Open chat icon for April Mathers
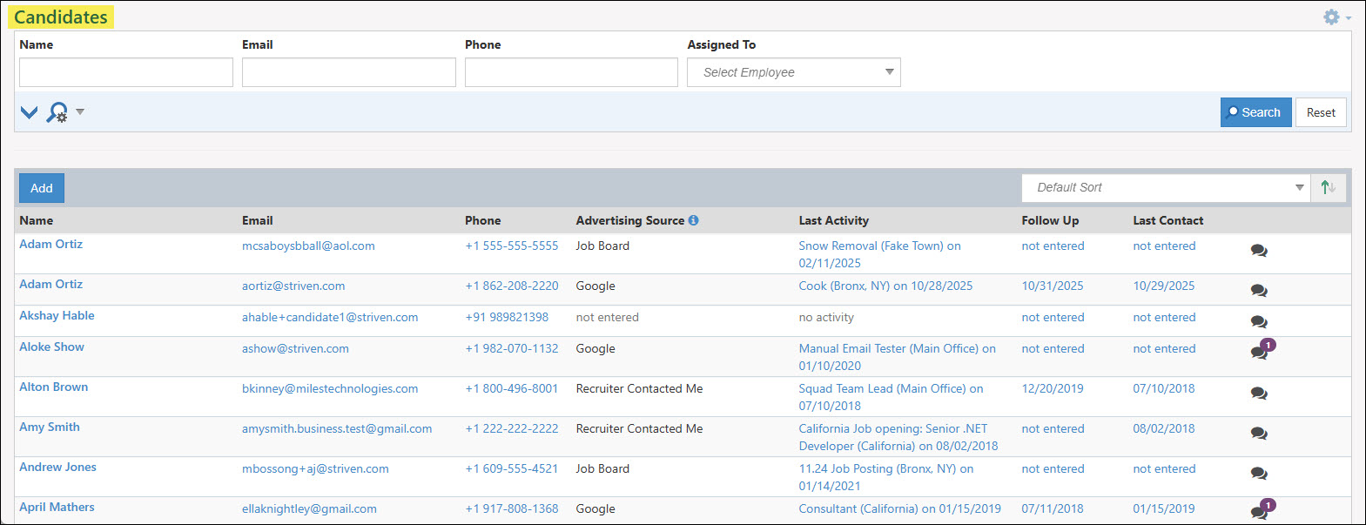 pos(1259,511)
